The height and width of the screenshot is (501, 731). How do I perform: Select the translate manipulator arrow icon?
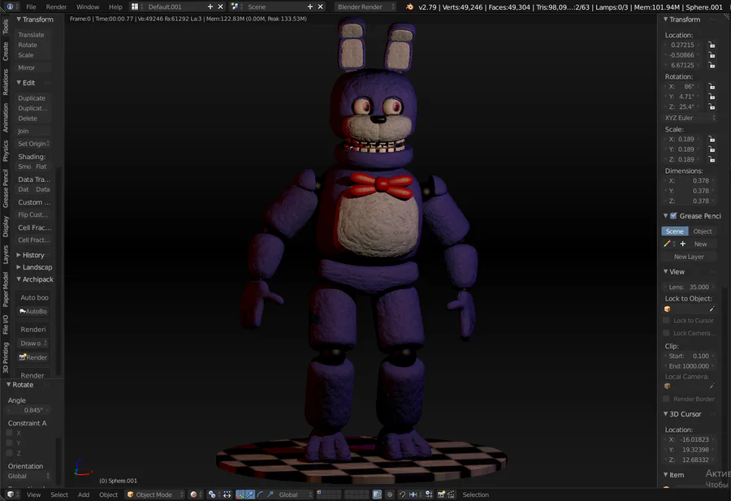click(x=250, y=495)
